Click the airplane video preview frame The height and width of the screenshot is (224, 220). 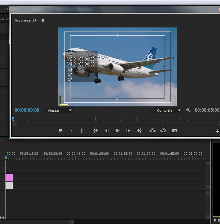[117, 67]
